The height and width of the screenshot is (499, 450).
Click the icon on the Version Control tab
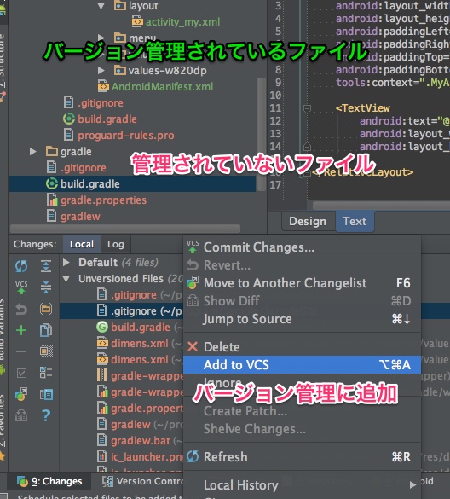pyautogui.click(x=107, y=481)
